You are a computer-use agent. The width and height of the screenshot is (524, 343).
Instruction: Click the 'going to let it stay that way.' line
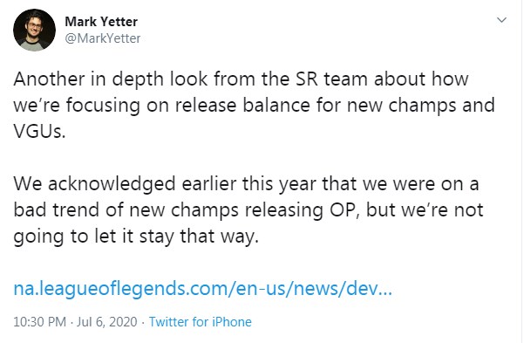click(136, 237)
